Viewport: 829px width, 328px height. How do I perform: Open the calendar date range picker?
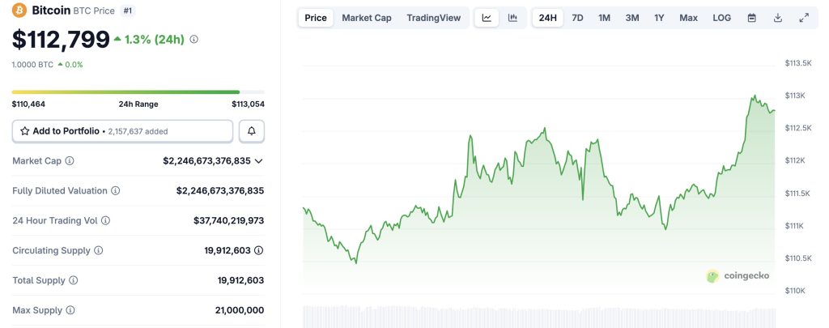coord(751,18)
